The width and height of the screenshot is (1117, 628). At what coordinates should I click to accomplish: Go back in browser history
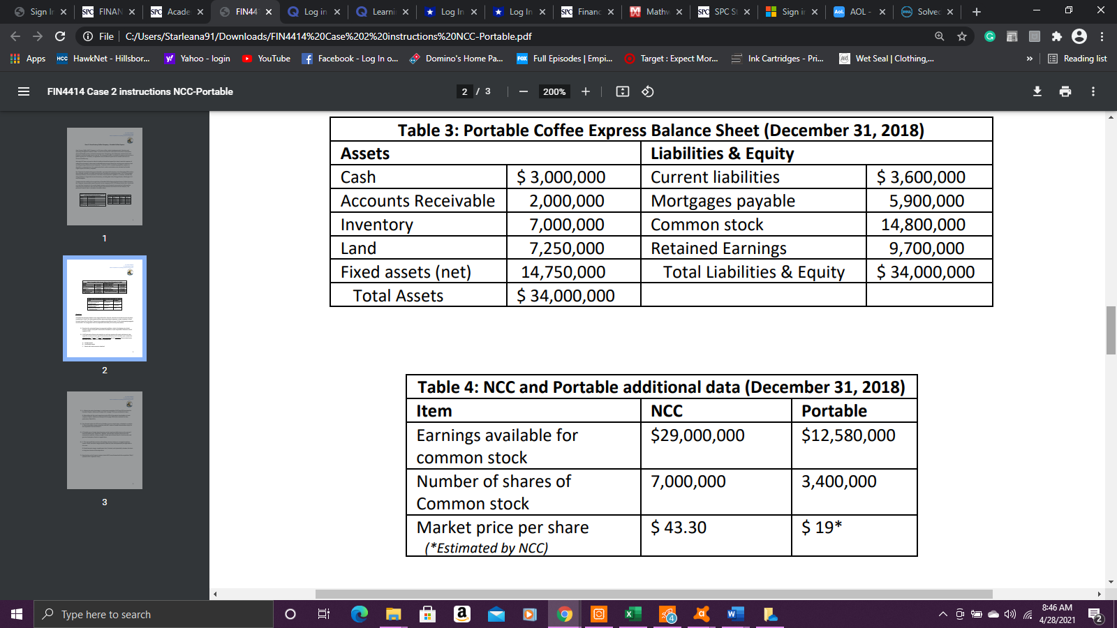point(15,36)
